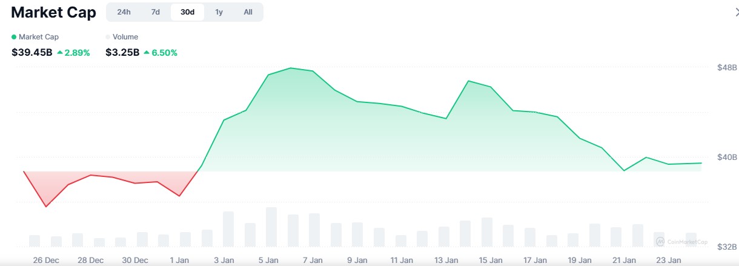Click the 13 Jan date axis label

point(446,261)
